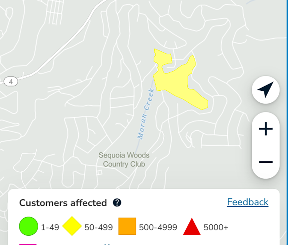The image size is (288, 245).
Task: Click the yellow diamond 50-499 legend icon
Action: [72, 226]
